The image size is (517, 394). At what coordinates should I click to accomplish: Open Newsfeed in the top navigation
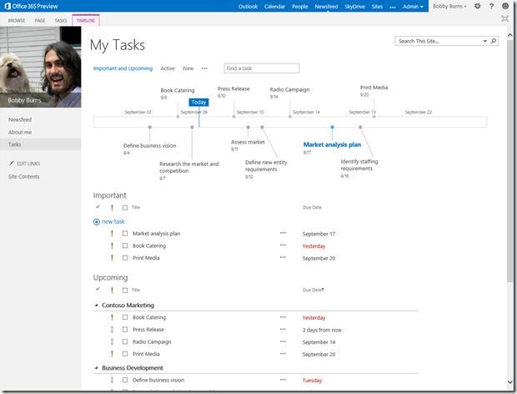(x=327, y=6)
